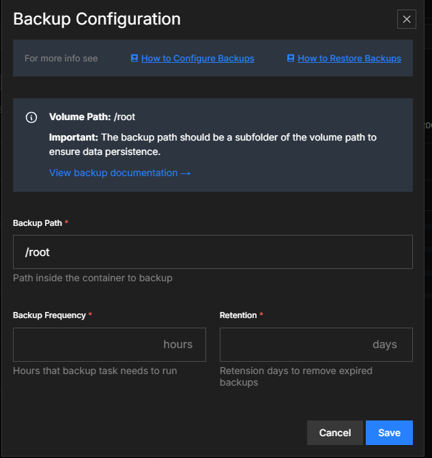Click the 'Retension days to remove expired backups' hint
Image resolution: width=432 pixels, height=458 pixels.
tap(296, 377)
